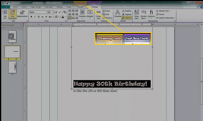The height and width of the screenshot is (121, 203).
Task: Select page 4 thumbnail
Action: point(12,67)
